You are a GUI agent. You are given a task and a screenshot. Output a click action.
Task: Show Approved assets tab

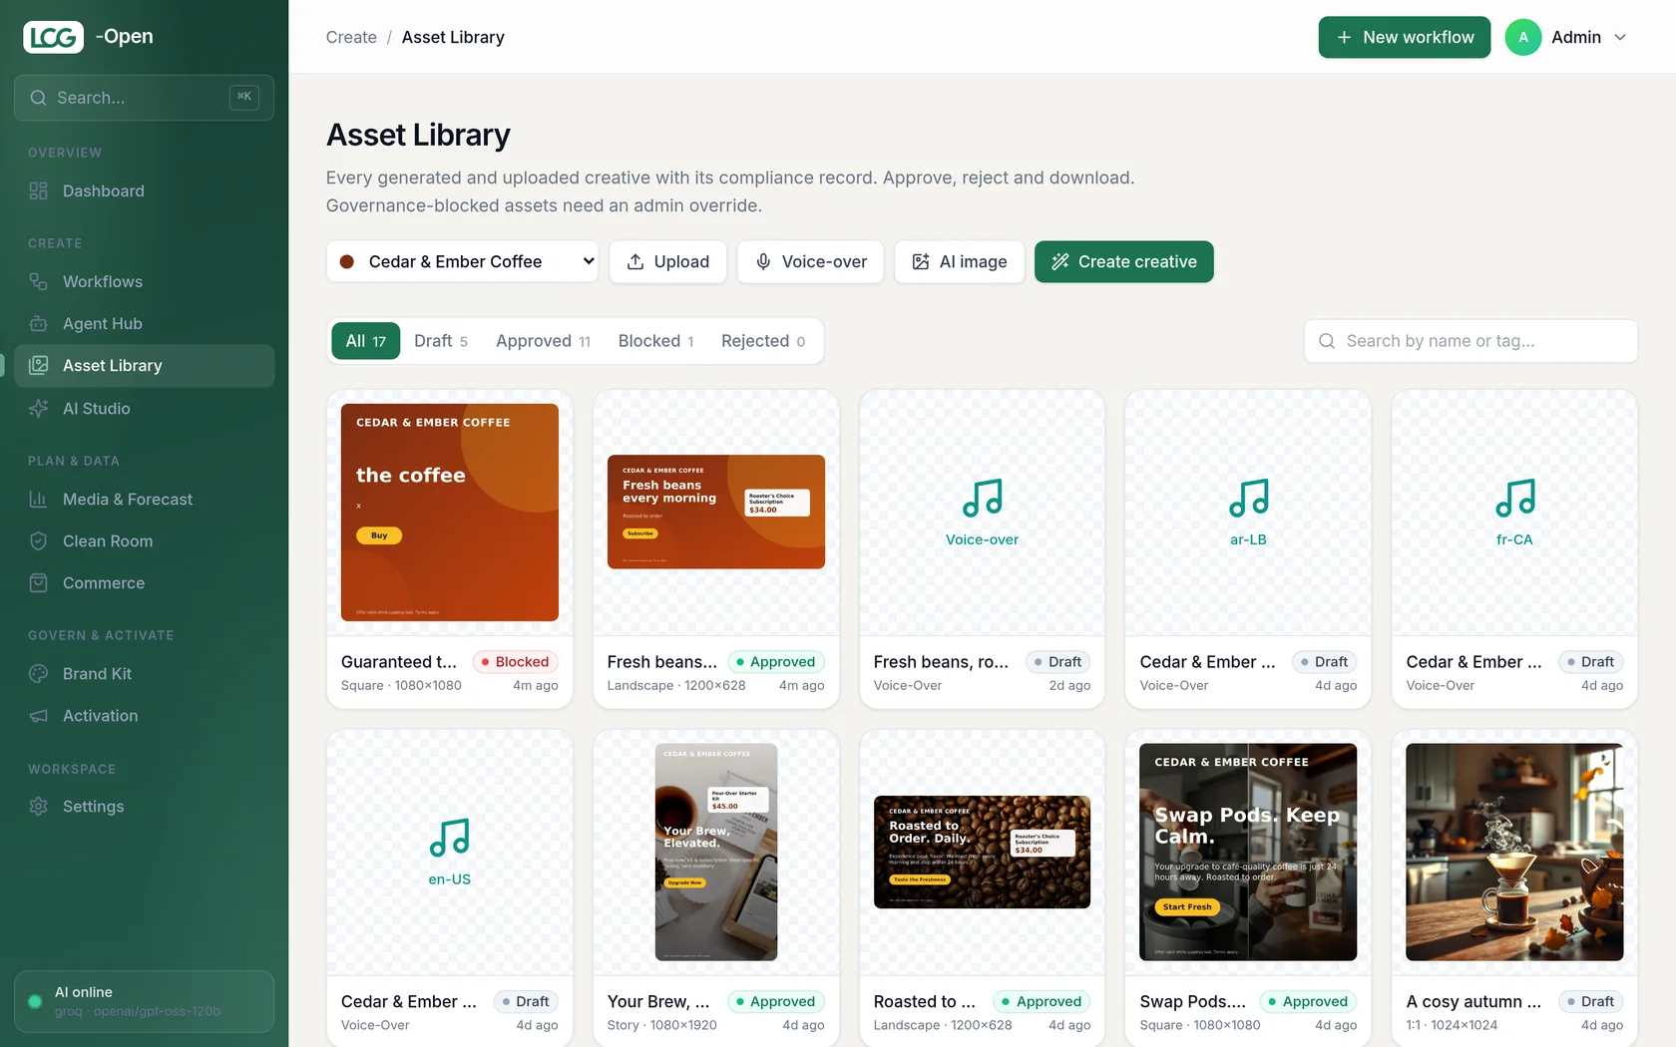tap(544, 341)
